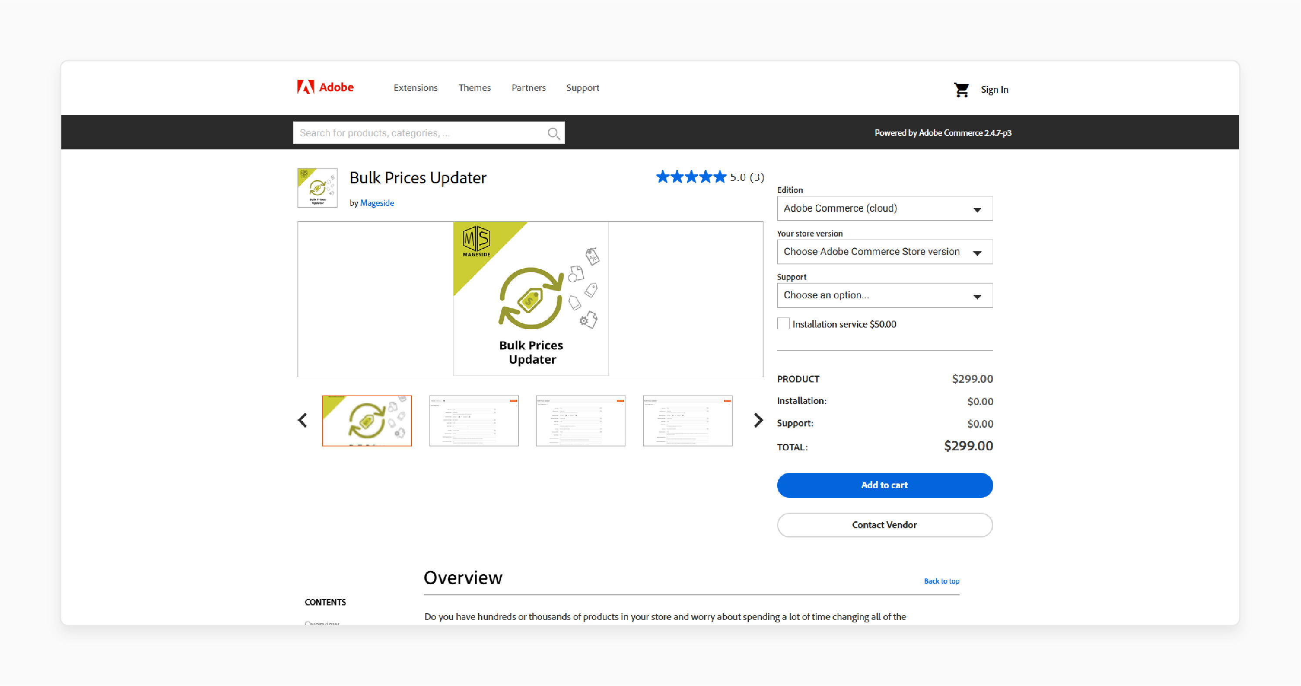Open the Support option dropdown
The width and height of the screenshot is (1301, 686).
[x=884, y=295]
